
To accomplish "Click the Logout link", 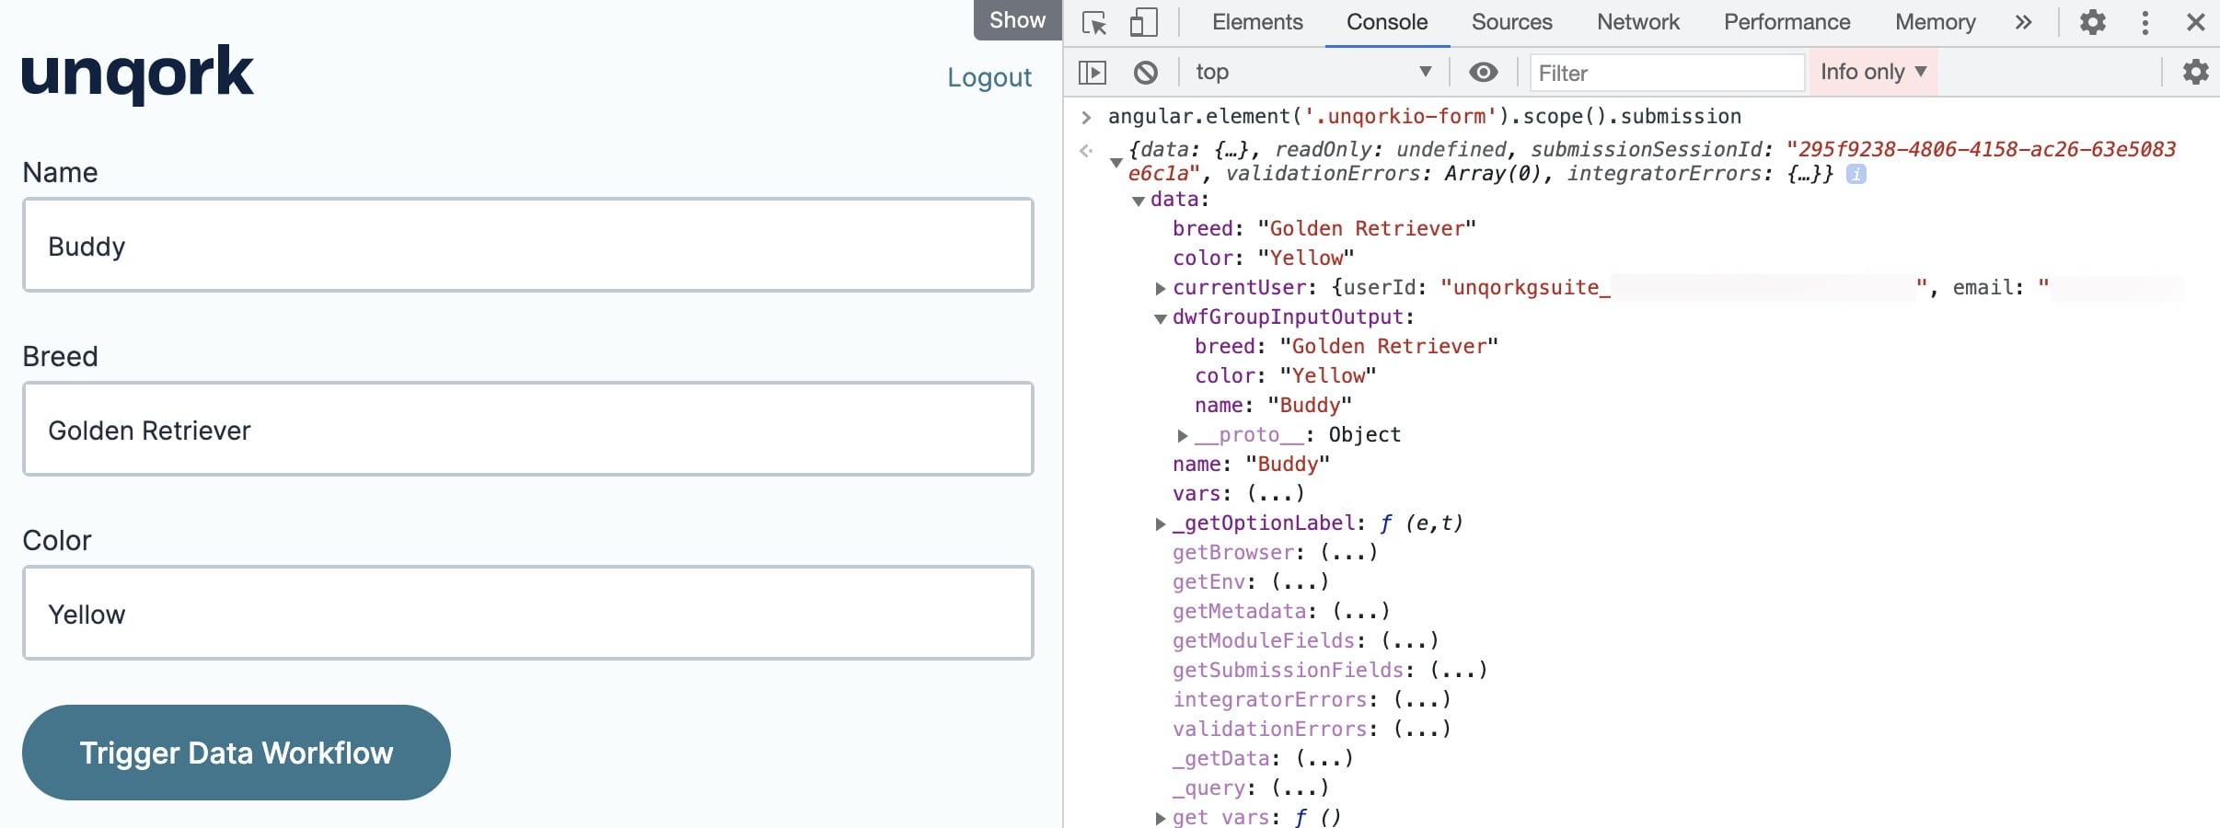I will 989,77.
